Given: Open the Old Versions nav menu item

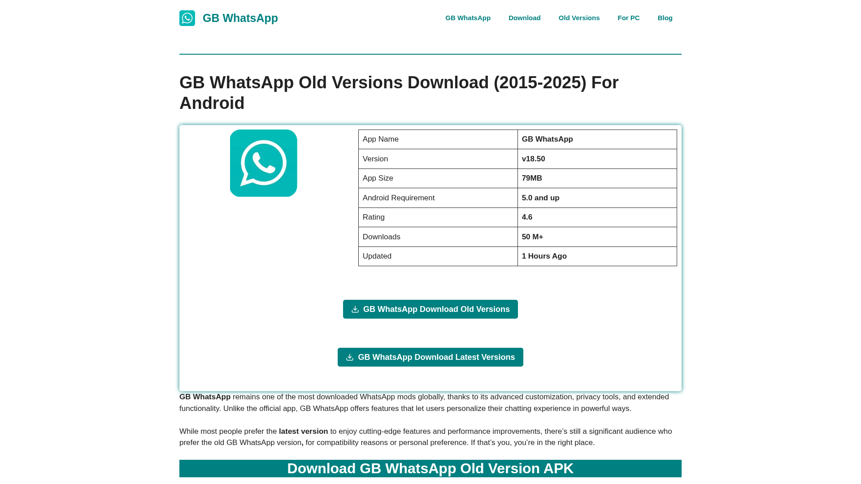Looking at the screenshot, I should [x=579, y=18].
